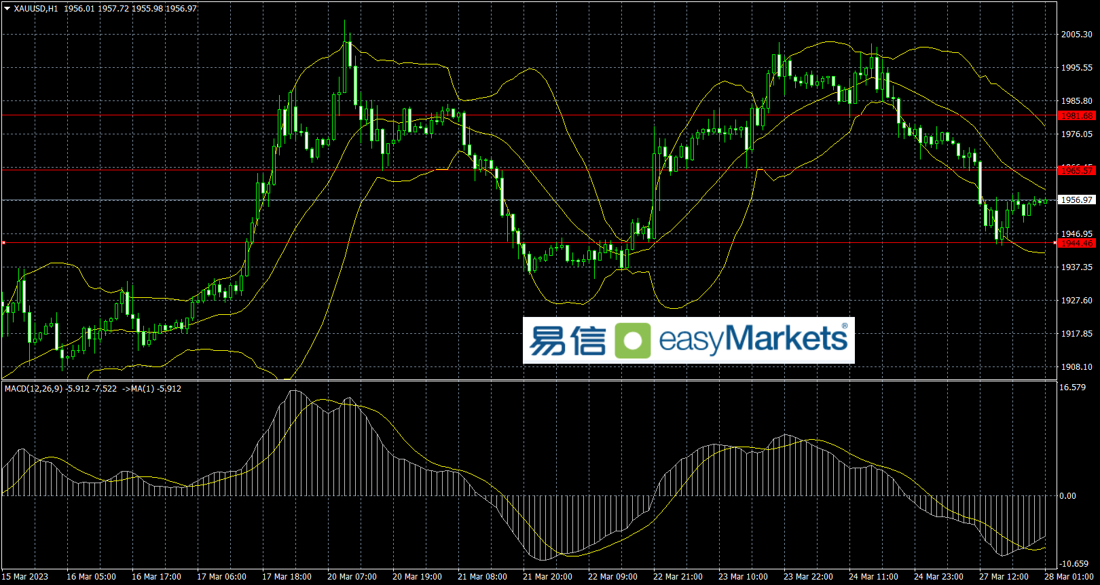The height and width of the screenshot is (585, 1100).
Task: Click the 1908.10 price axis value
Action: point(1077,367)
